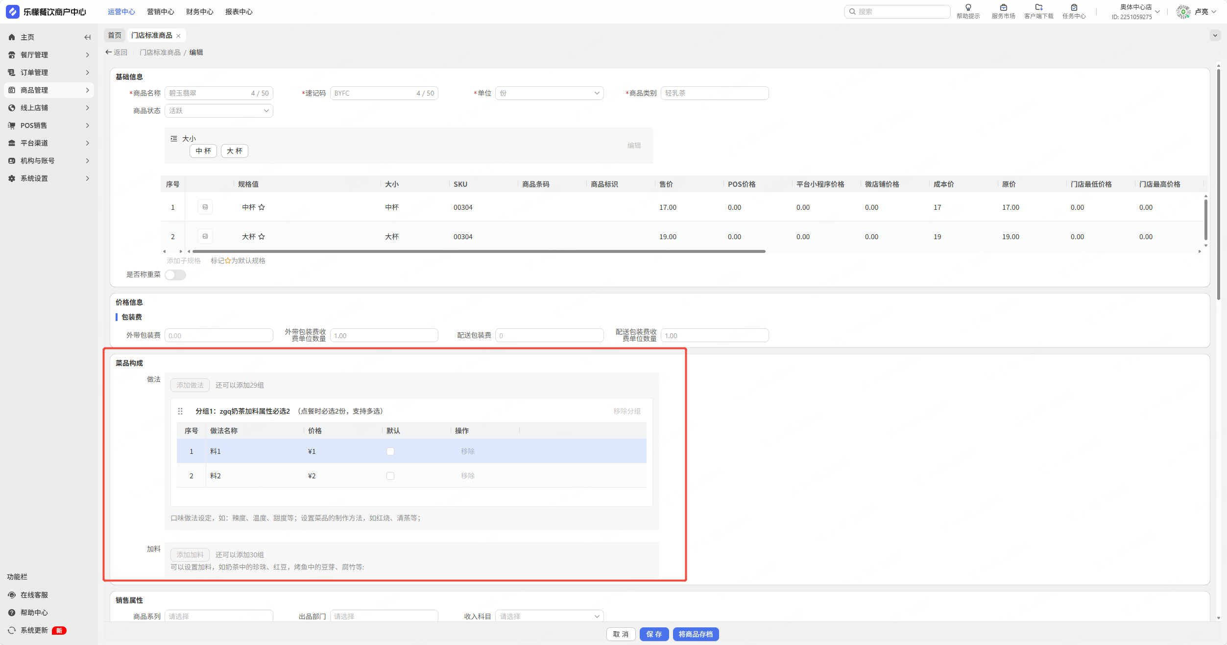Collapse sidebar with the arrow icon beside 主页
The width and height of the screenshot is (1227, 645).
(x=87, y=37)
